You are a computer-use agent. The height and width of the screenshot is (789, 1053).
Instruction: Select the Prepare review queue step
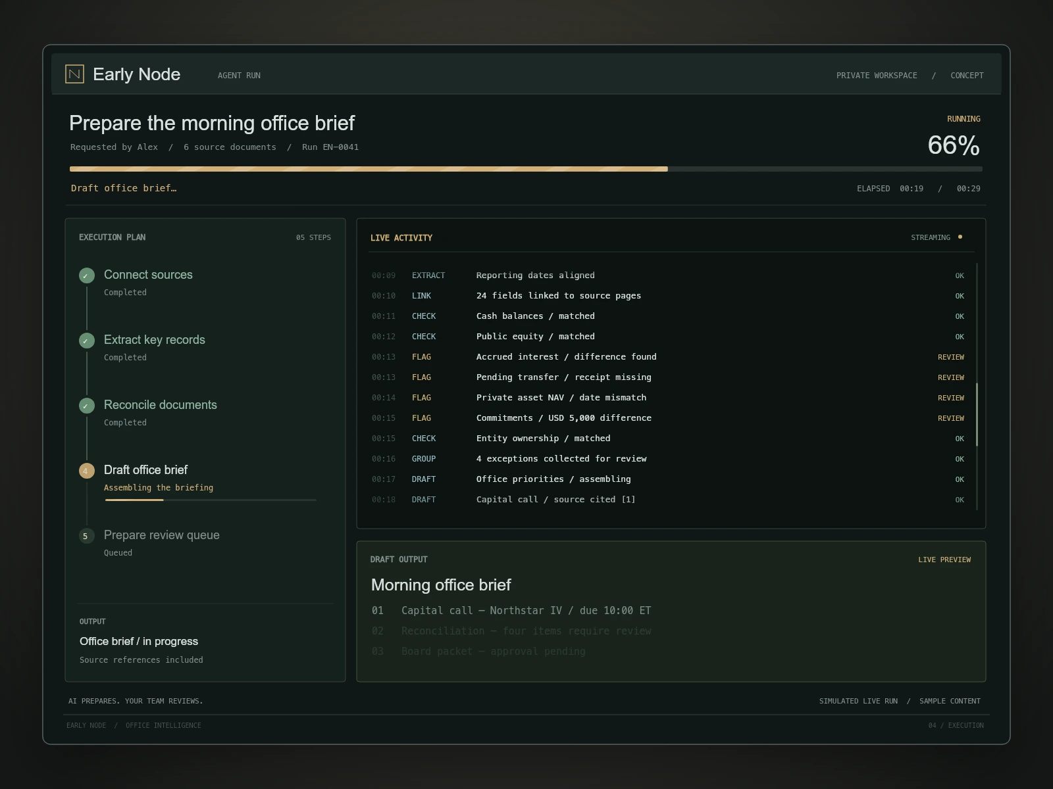tap(205, 543)
